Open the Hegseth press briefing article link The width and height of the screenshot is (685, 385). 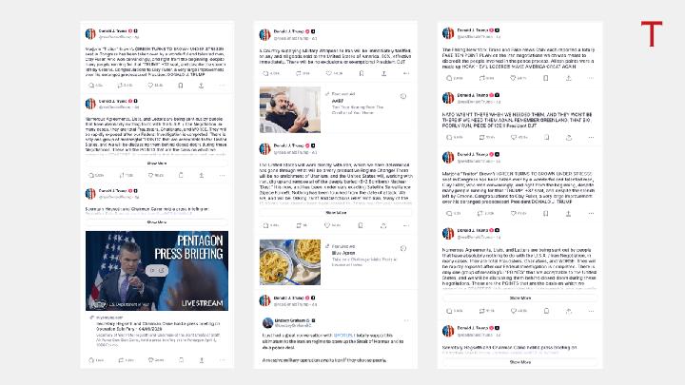click(x=157, y=326)
